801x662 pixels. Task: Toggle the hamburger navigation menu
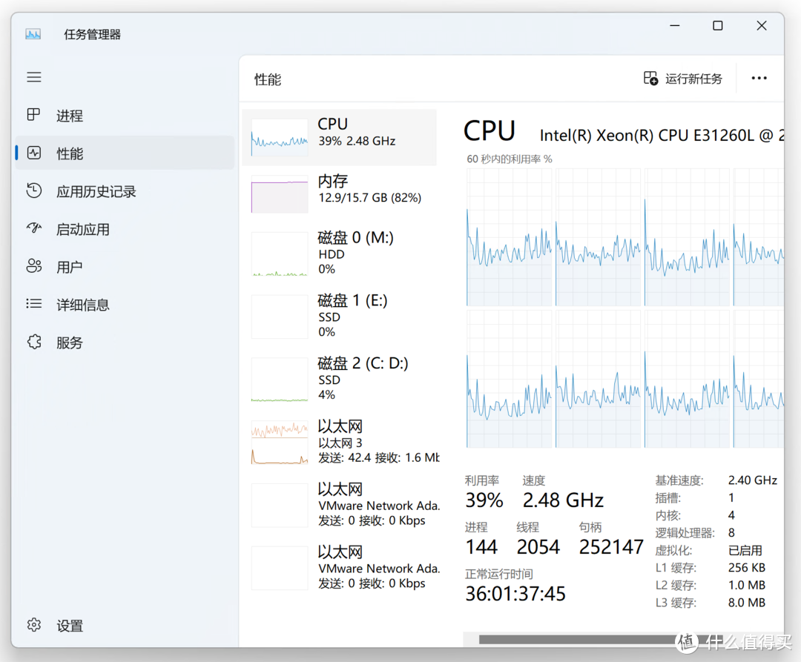click(34, 77)
